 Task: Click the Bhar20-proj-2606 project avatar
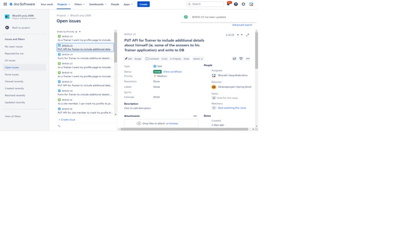pyautogui.click(x=7, y=17)
